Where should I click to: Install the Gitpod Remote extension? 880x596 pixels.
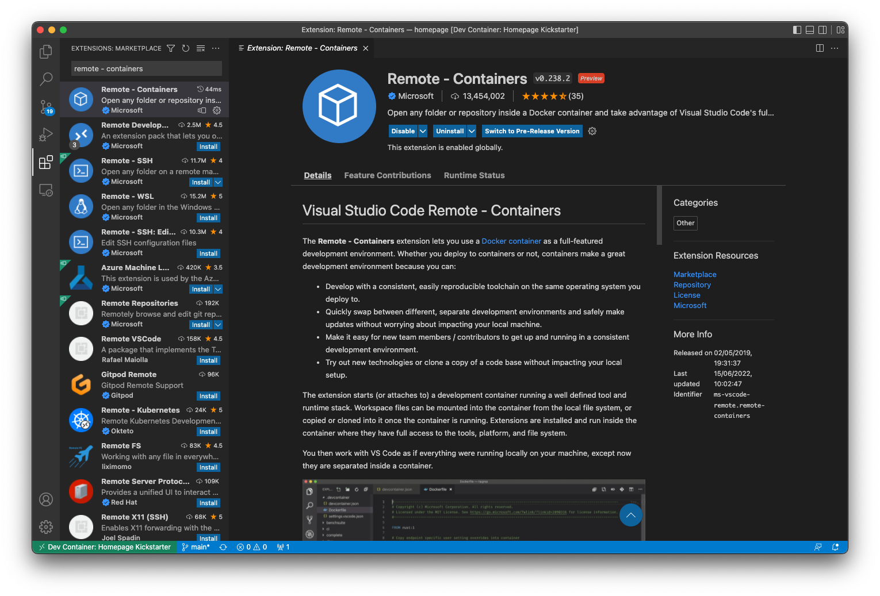pyautogui.click(x=208, y=396)
